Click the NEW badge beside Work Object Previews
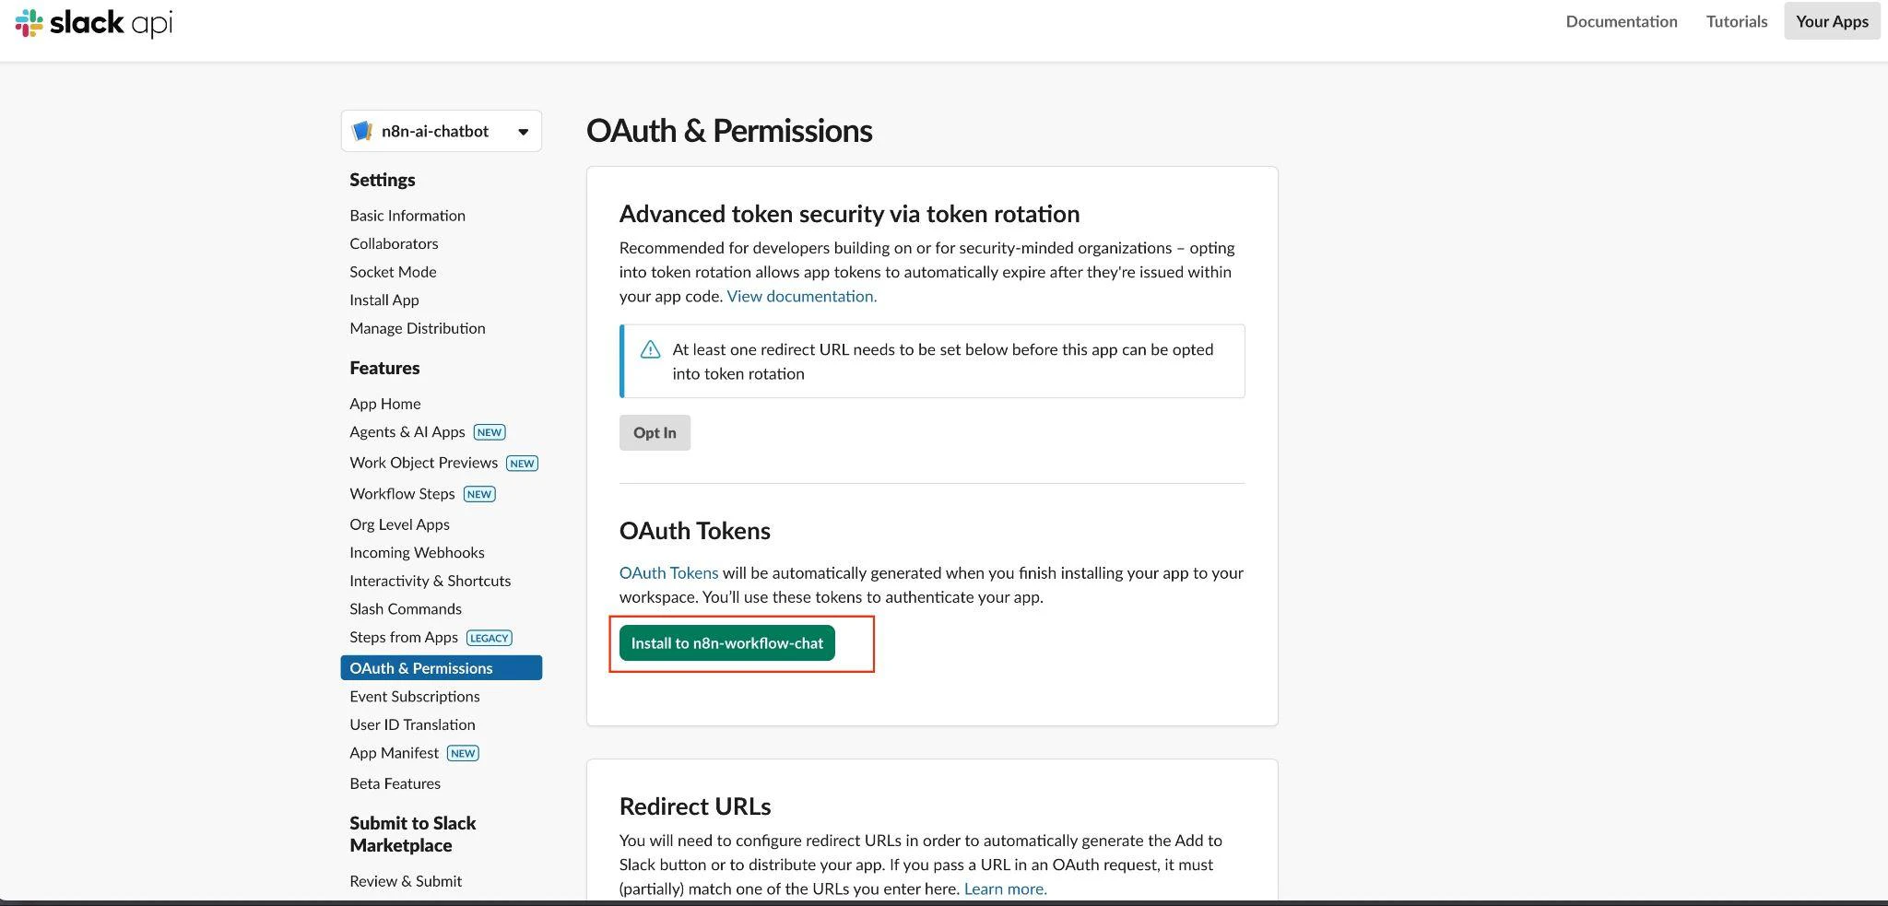This screenshot has height=906, width=1888. point(522,464)
